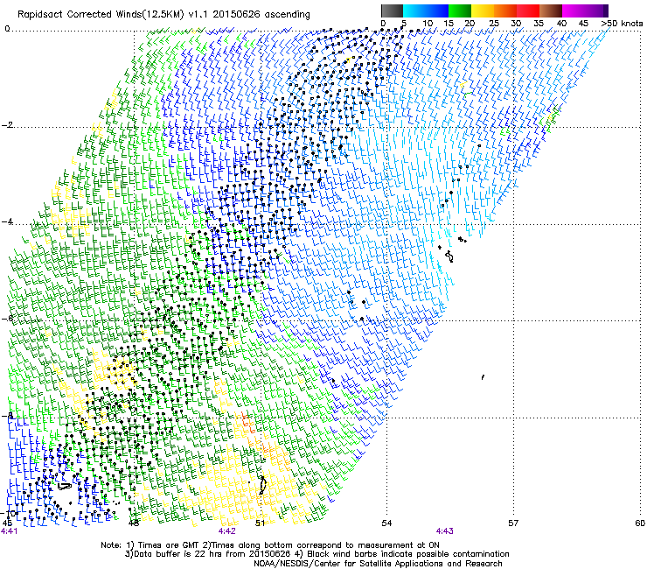The height and width of the screenshot is (569, 647).
Task: Click the green 15-20 knots legend segment
Action: tap(460, 11)
